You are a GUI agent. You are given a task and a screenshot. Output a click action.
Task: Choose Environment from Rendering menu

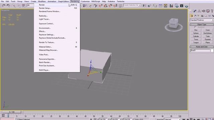pyautogui.click(x=57, y=28)
